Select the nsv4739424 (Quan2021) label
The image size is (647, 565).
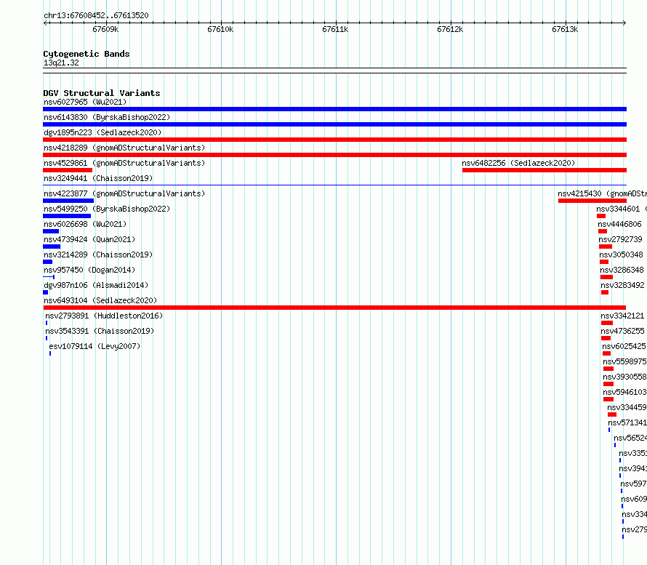(x=89, y=239)
